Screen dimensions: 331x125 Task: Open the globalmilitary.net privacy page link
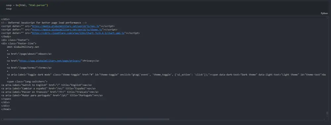coord(50,61)
